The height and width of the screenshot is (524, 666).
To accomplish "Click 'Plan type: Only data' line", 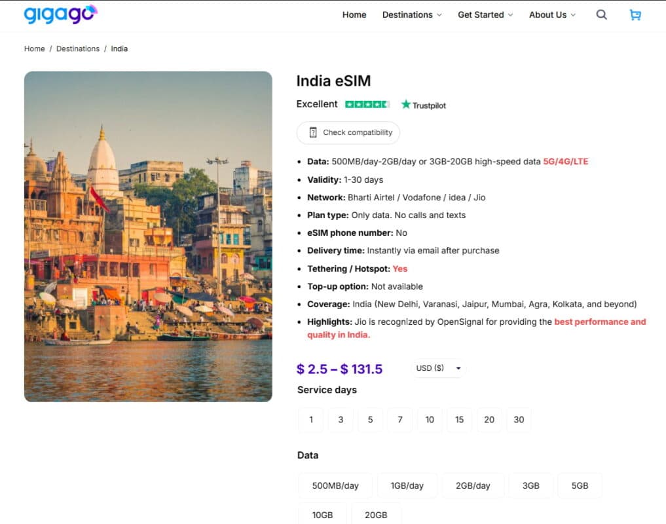I will tap(386, 215).
